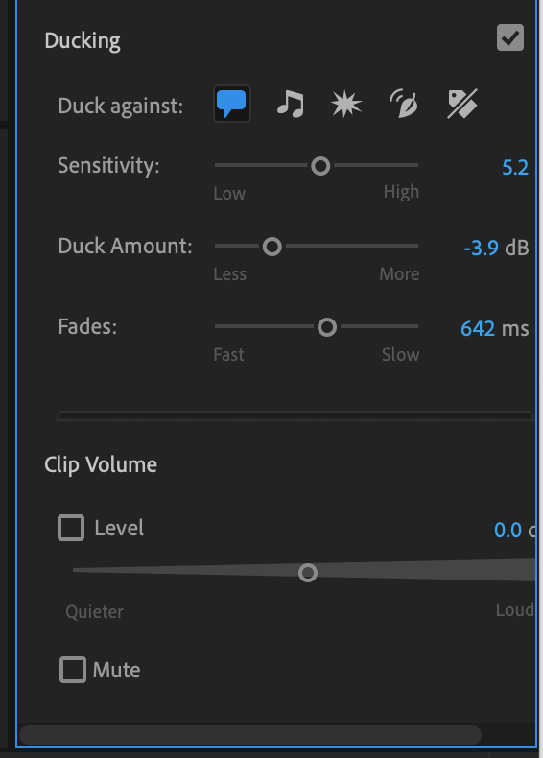Click the Generate Keyframes bar under Fades
This screenshot has height=758, width=543.
pyautogui.click(x=295, y=415)
